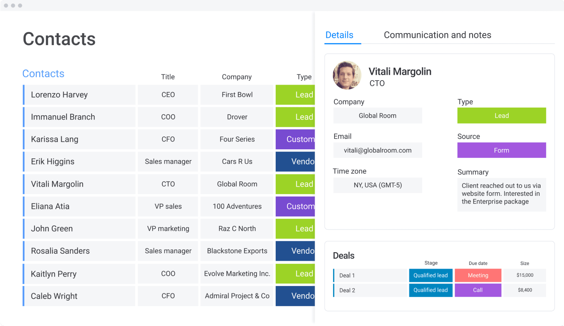This screenshot has width=564, height=326.
Task: Switch to Communication and notes tab
Action: 437,35
